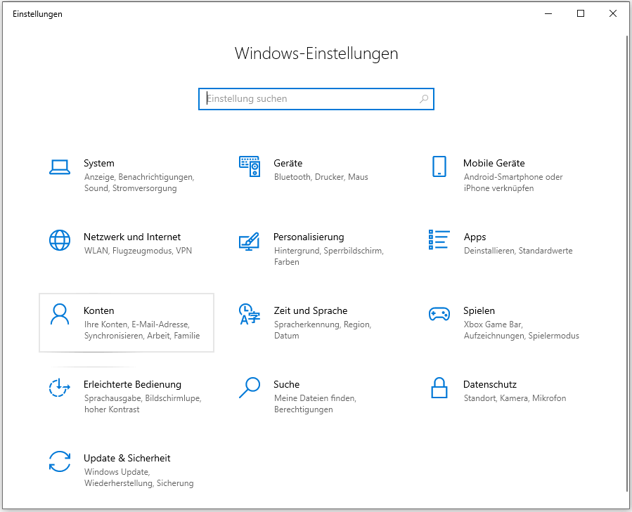Screen dimensions: 632x512
Task: Open the Apps title
Action: point(475,237)
